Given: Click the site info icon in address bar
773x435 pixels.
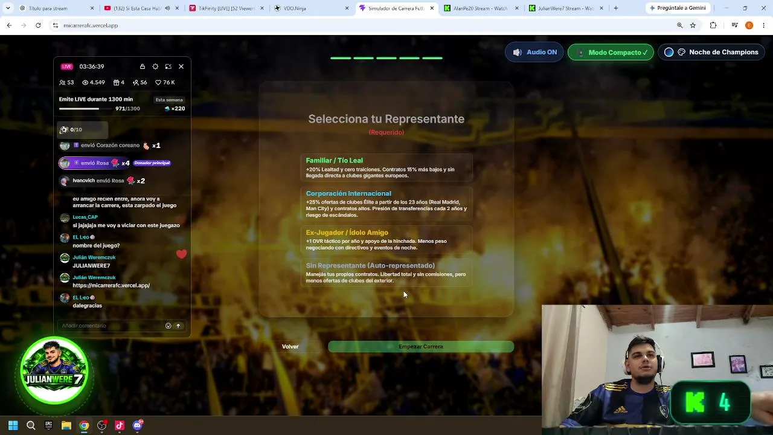Looking at the screenshot, I should [x=55, y=25].
